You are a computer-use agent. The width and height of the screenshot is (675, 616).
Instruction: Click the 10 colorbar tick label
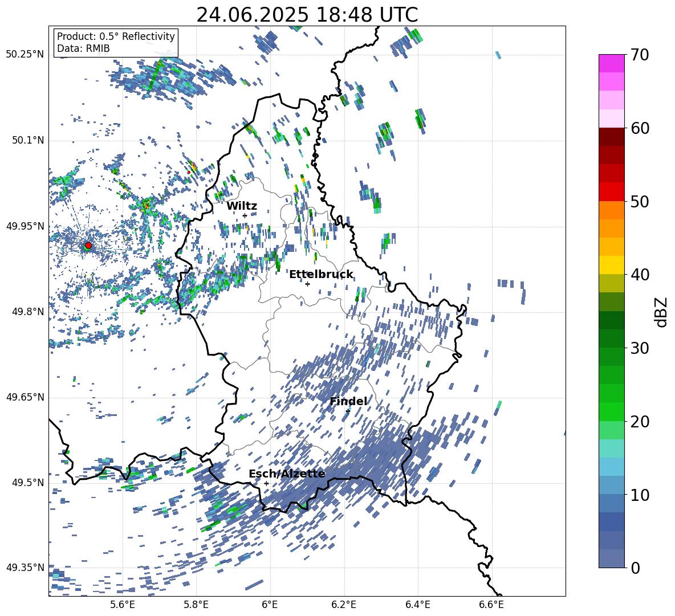click(x=640, y=495)
